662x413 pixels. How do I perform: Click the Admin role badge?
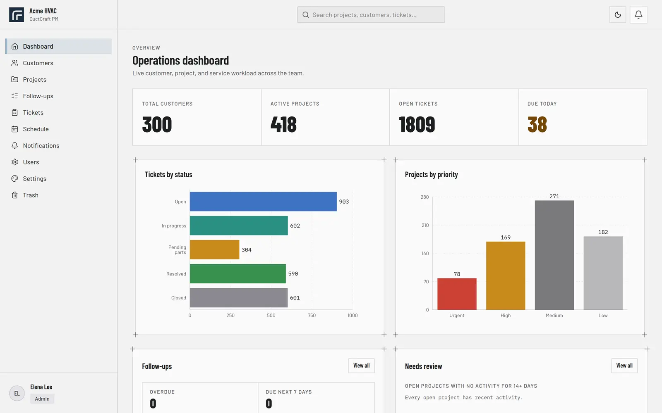(x=42, y=399)
